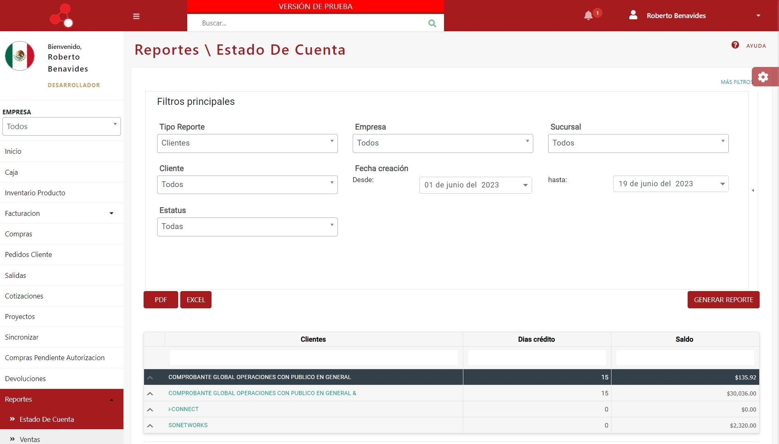
Task: Click the MÁS FILTROS link
Action: click(736, 82)
